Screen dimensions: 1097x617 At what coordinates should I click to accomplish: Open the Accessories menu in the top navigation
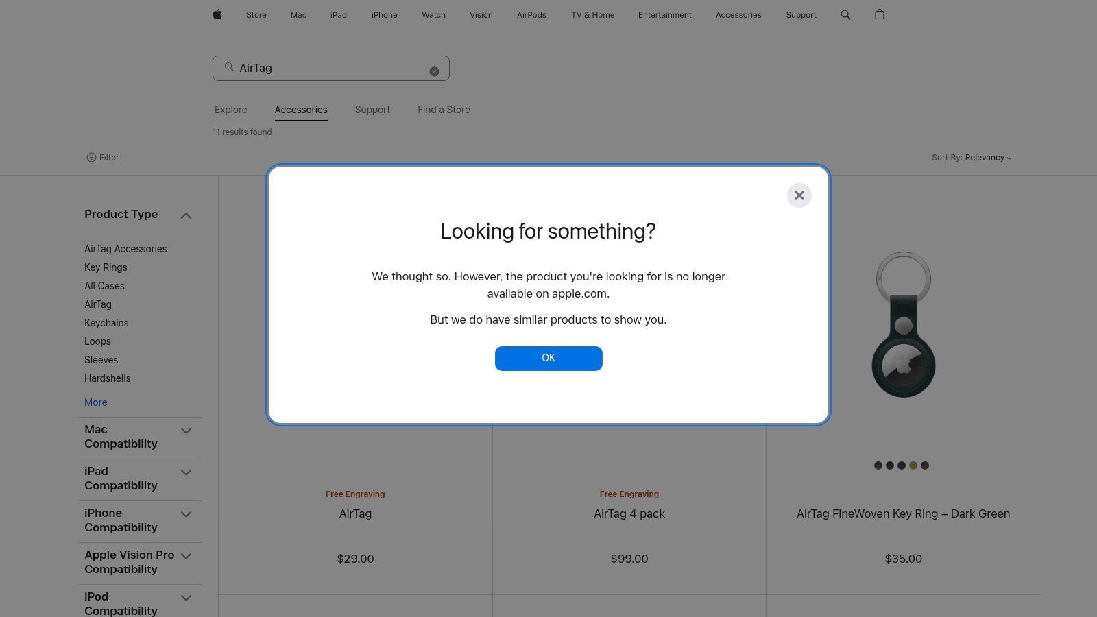(738, 15)
